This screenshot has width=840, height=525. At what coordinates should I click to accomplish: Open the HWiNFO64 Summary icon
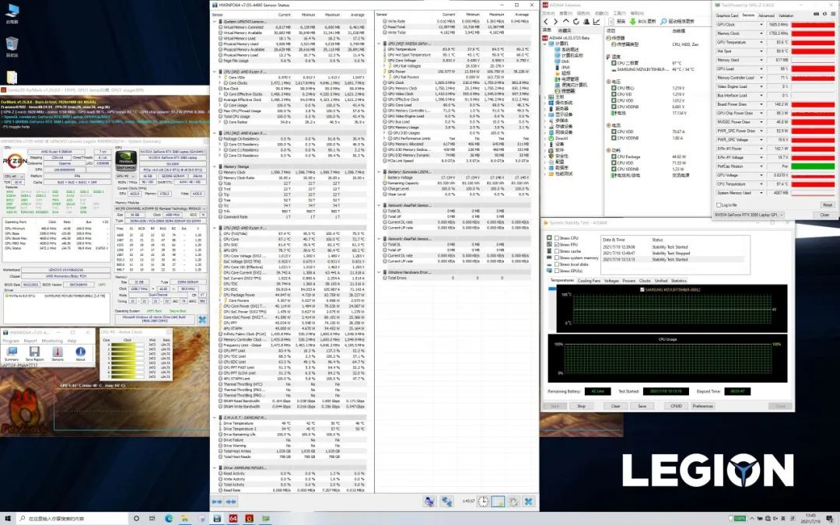click(11, 352)
